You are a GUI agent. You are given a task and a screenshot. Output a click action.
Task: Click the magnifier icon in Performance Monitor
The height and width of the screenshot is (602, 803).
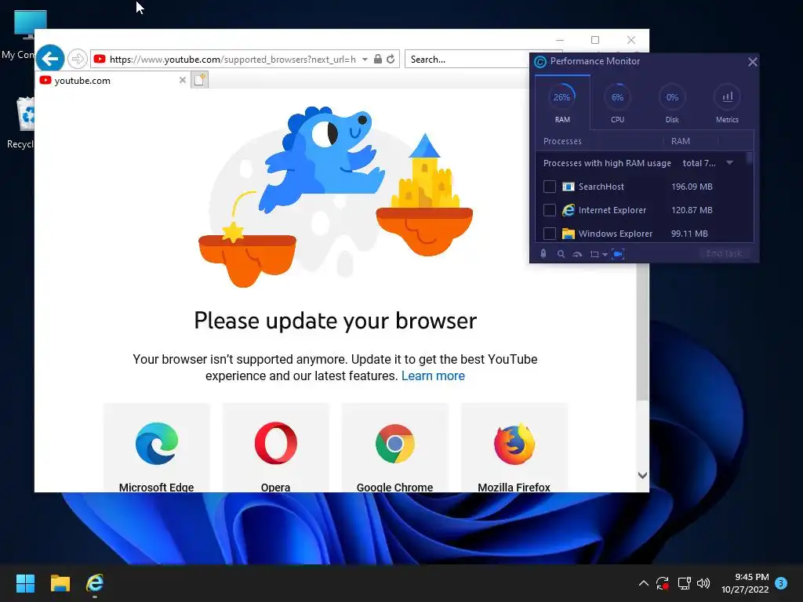coord(561,254)
